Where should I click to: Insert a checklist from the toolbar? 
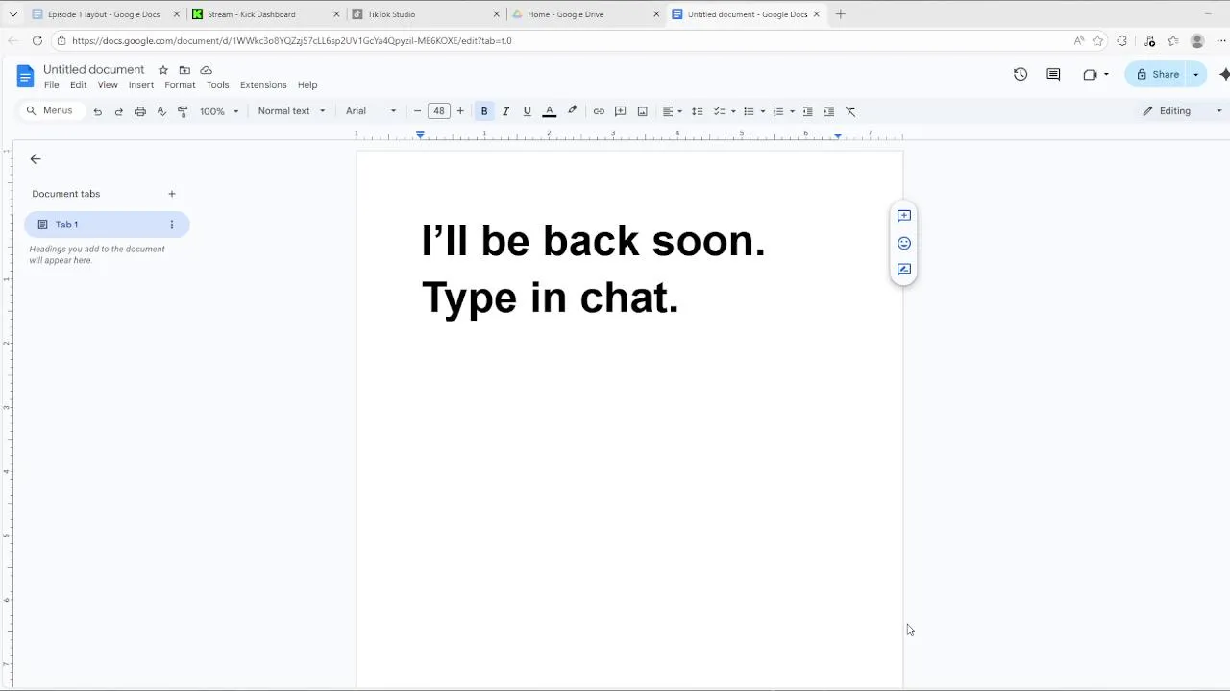719,111
